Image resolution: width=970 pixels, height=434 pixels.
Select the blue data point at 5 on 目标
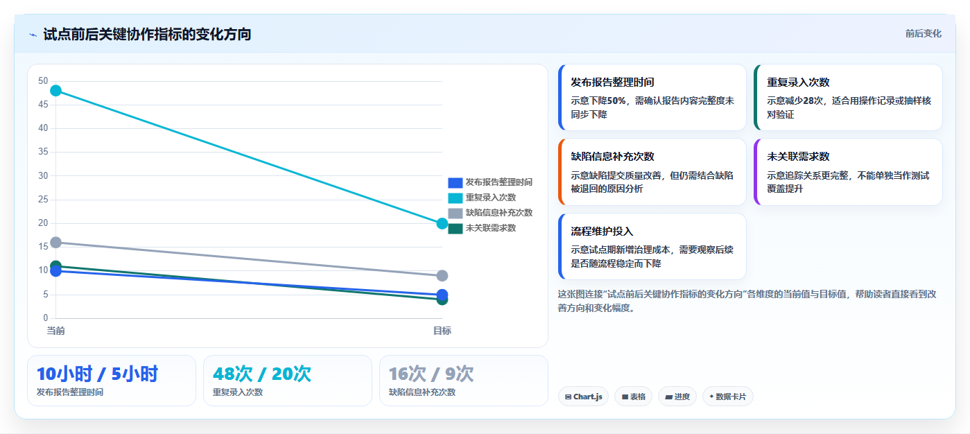442,295
